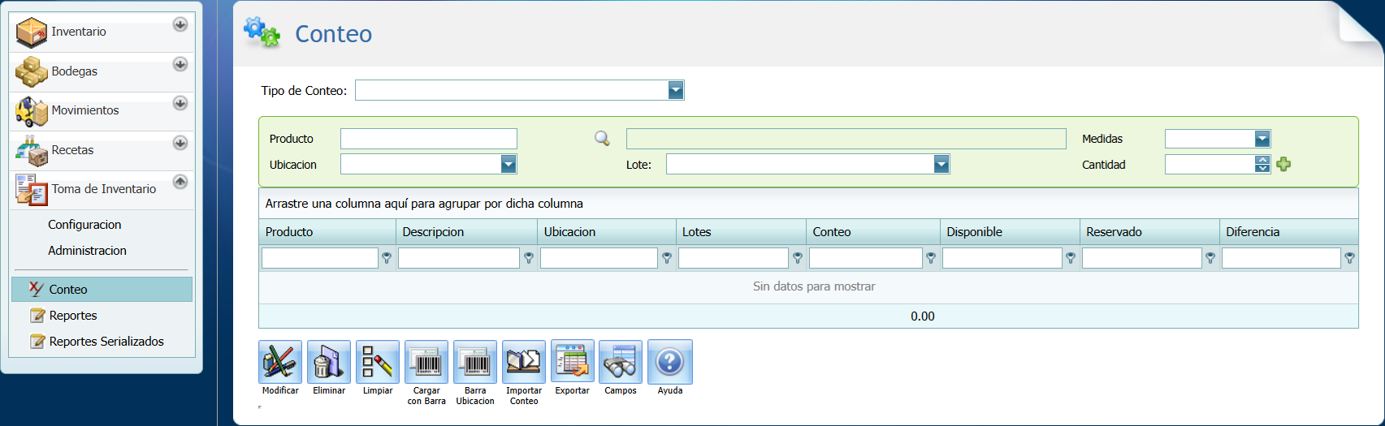Sort by the Ubicacion column header

pyautogui.click(x=607, y=232)
